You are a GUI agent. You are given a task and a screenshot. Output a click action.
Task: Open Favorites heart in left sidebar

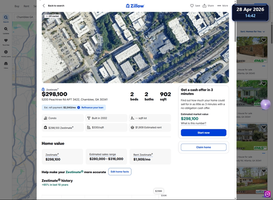tap(6, 42)
